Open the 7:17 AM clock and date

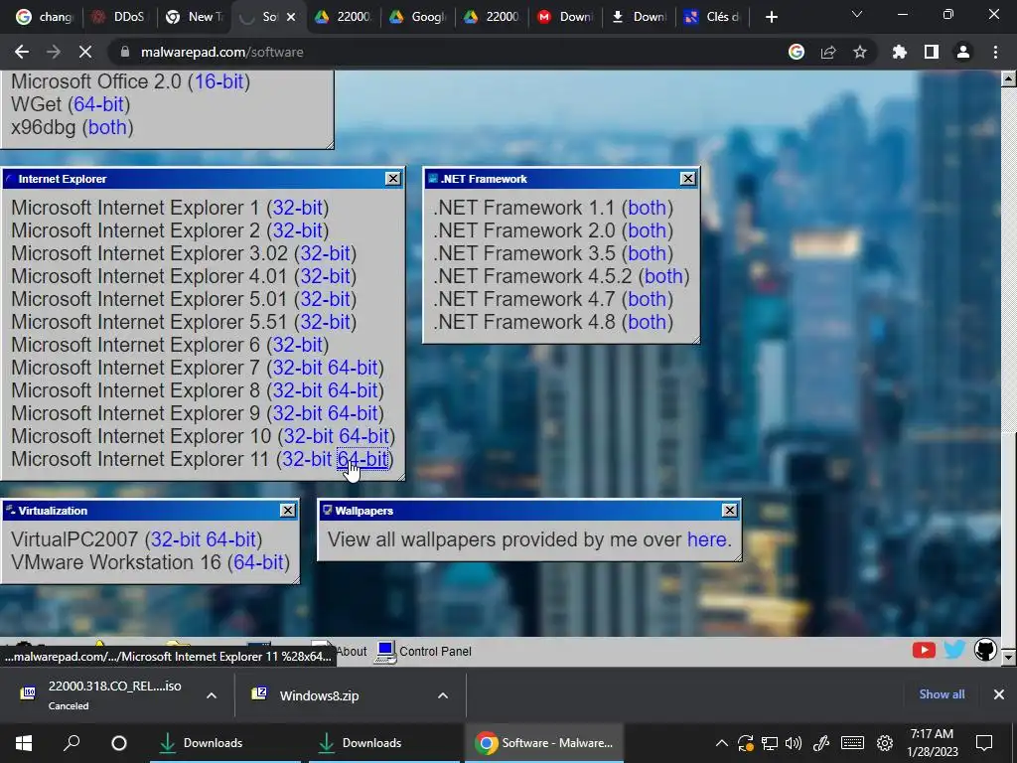click(x=932, y=743)
